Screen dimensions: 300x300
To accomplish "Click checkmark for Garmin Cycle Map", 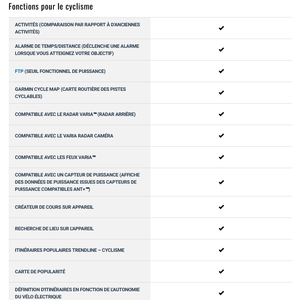I will 221,93.
